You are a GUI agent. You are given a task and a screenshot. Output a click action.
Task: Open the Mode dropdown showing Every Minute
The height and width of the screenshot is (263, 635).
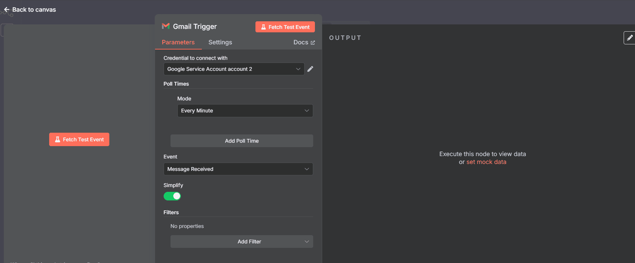pyautogui.click(x=245, y=111)
